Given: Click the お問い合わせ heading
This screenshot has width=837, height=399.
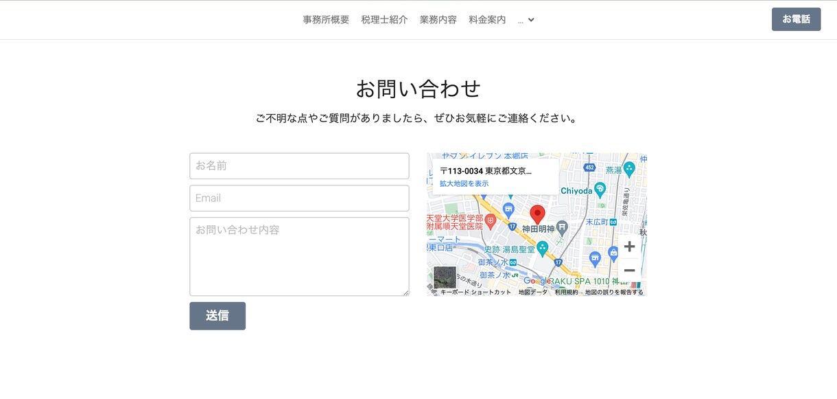Looking at the screenshot, I should [418, 89].
